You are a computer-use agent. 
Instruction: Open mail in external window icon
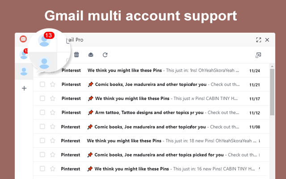[x=258, y=55]
